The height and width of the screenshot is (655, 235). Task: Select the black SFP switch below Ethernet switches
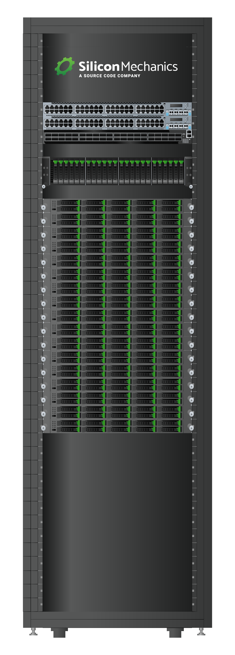click(x=117, y=137)
